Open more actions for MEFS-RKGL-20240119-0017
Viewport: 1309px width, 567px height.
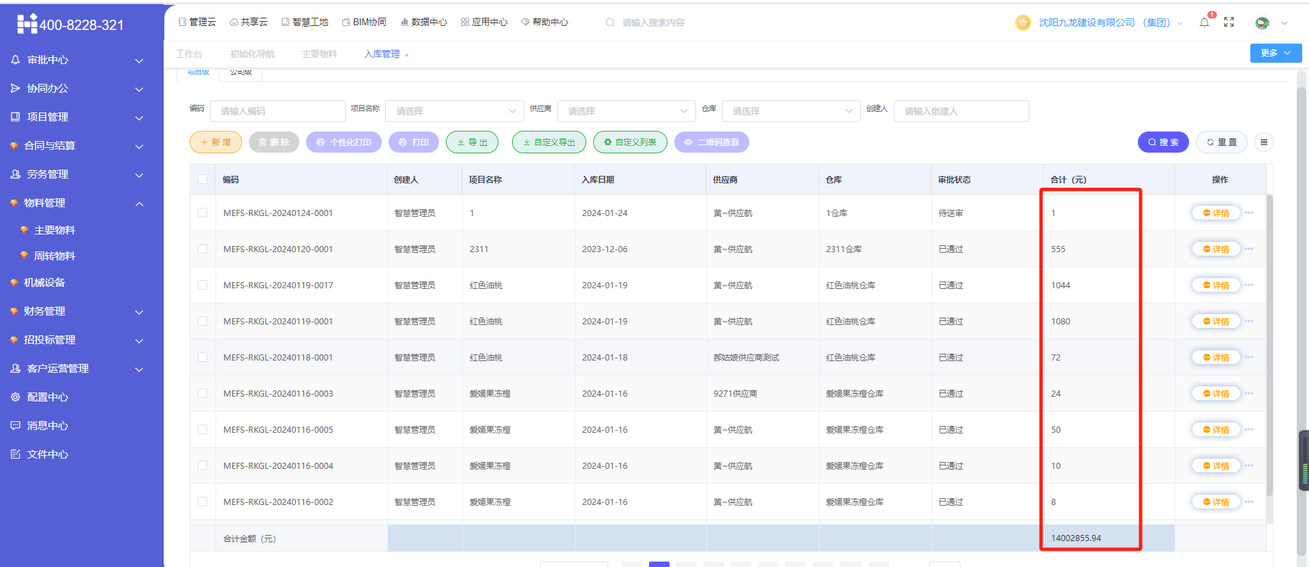[x=1249, y=285]
